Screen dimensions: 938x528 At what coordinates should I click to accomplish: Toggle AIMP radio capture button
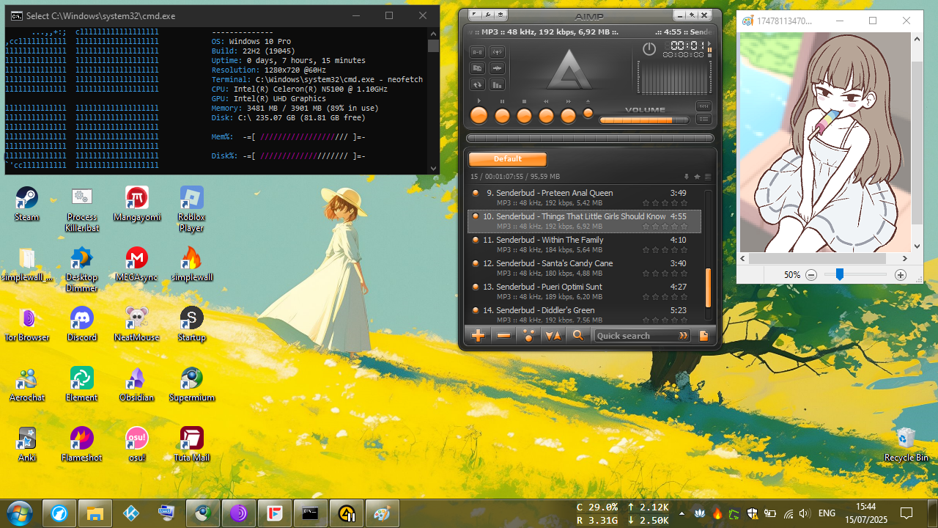point(497,52)
